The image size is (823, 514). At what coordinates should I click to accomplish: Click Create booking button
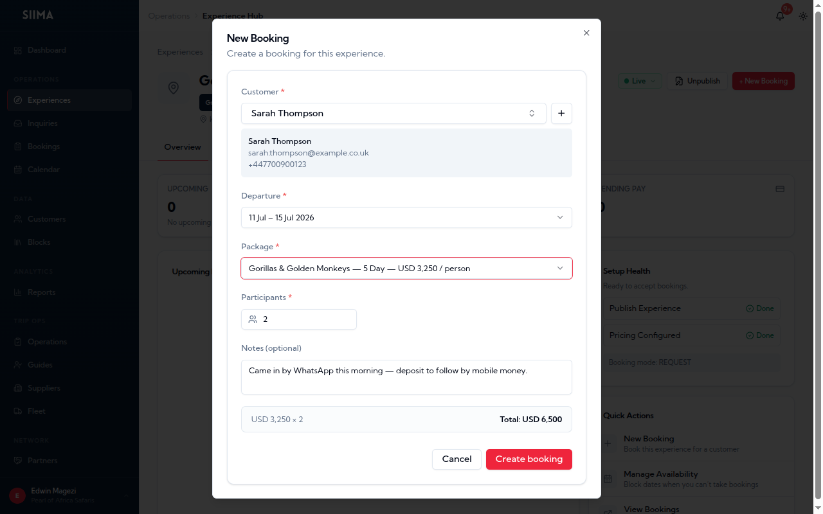coord(529,459)
